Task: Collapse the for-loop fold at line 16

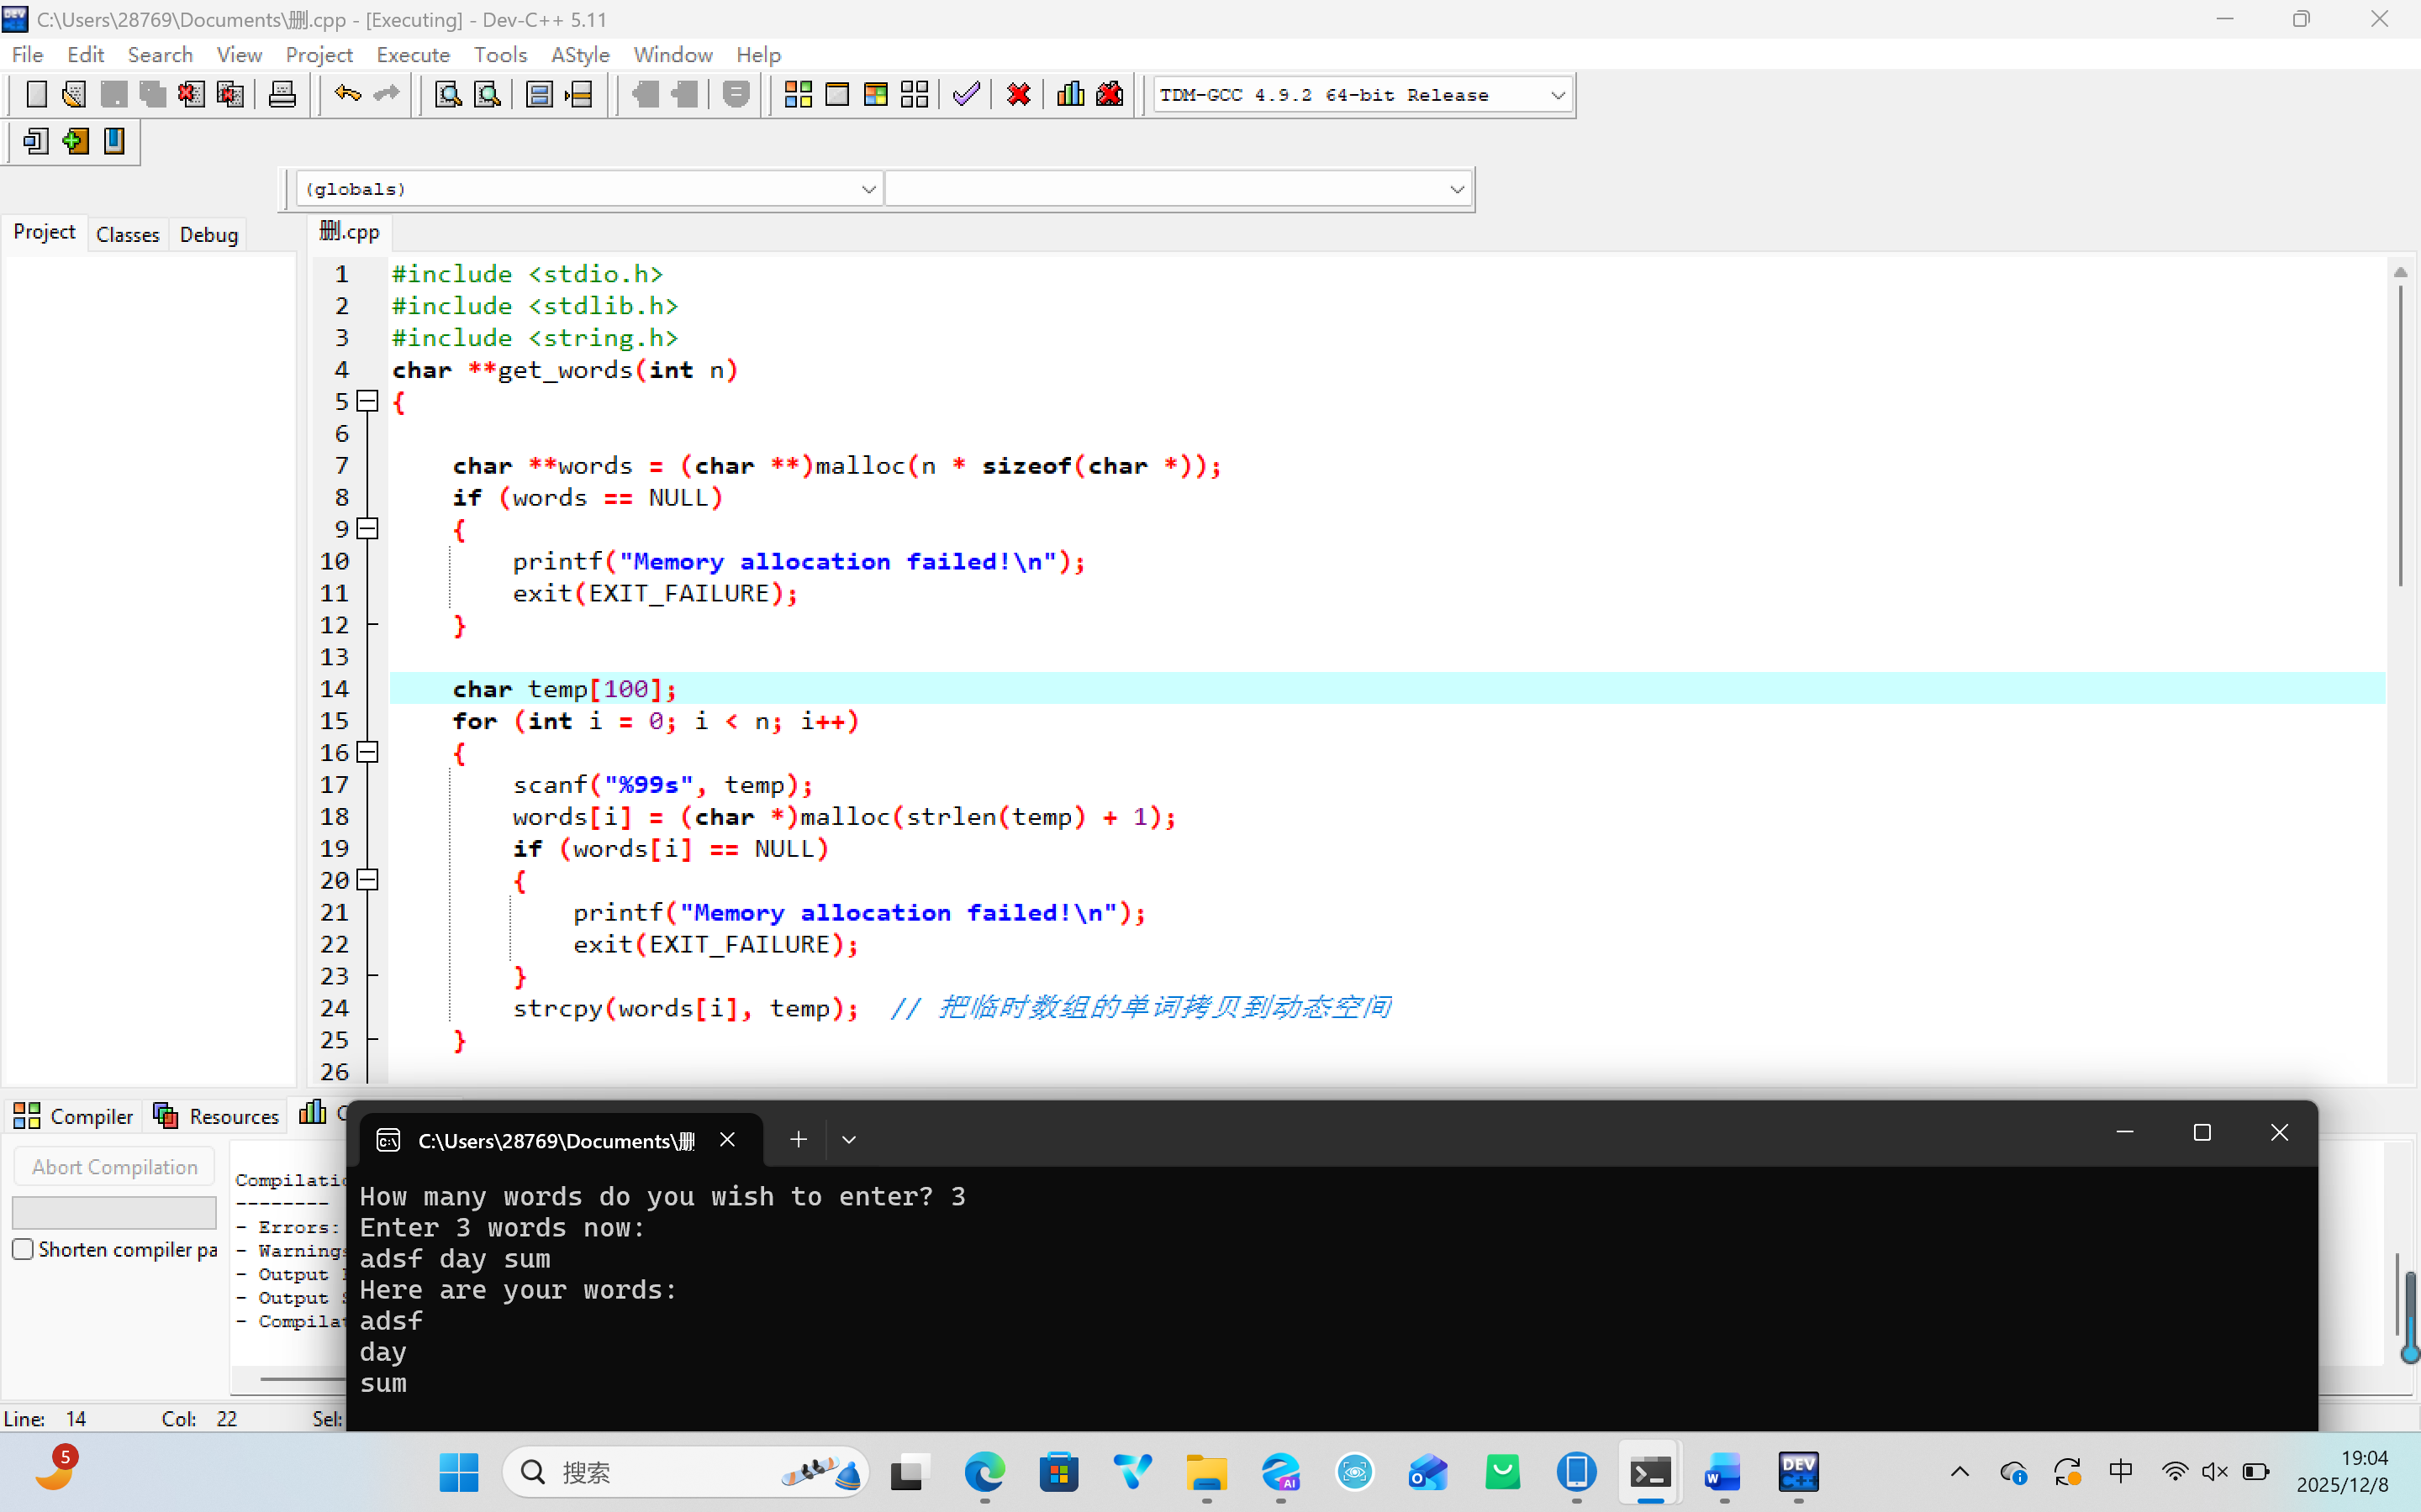Action: (368, 752)
